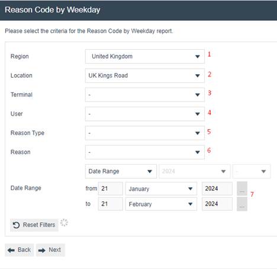
Task: Click the Reason dropdown arrow
Action: 198,152
